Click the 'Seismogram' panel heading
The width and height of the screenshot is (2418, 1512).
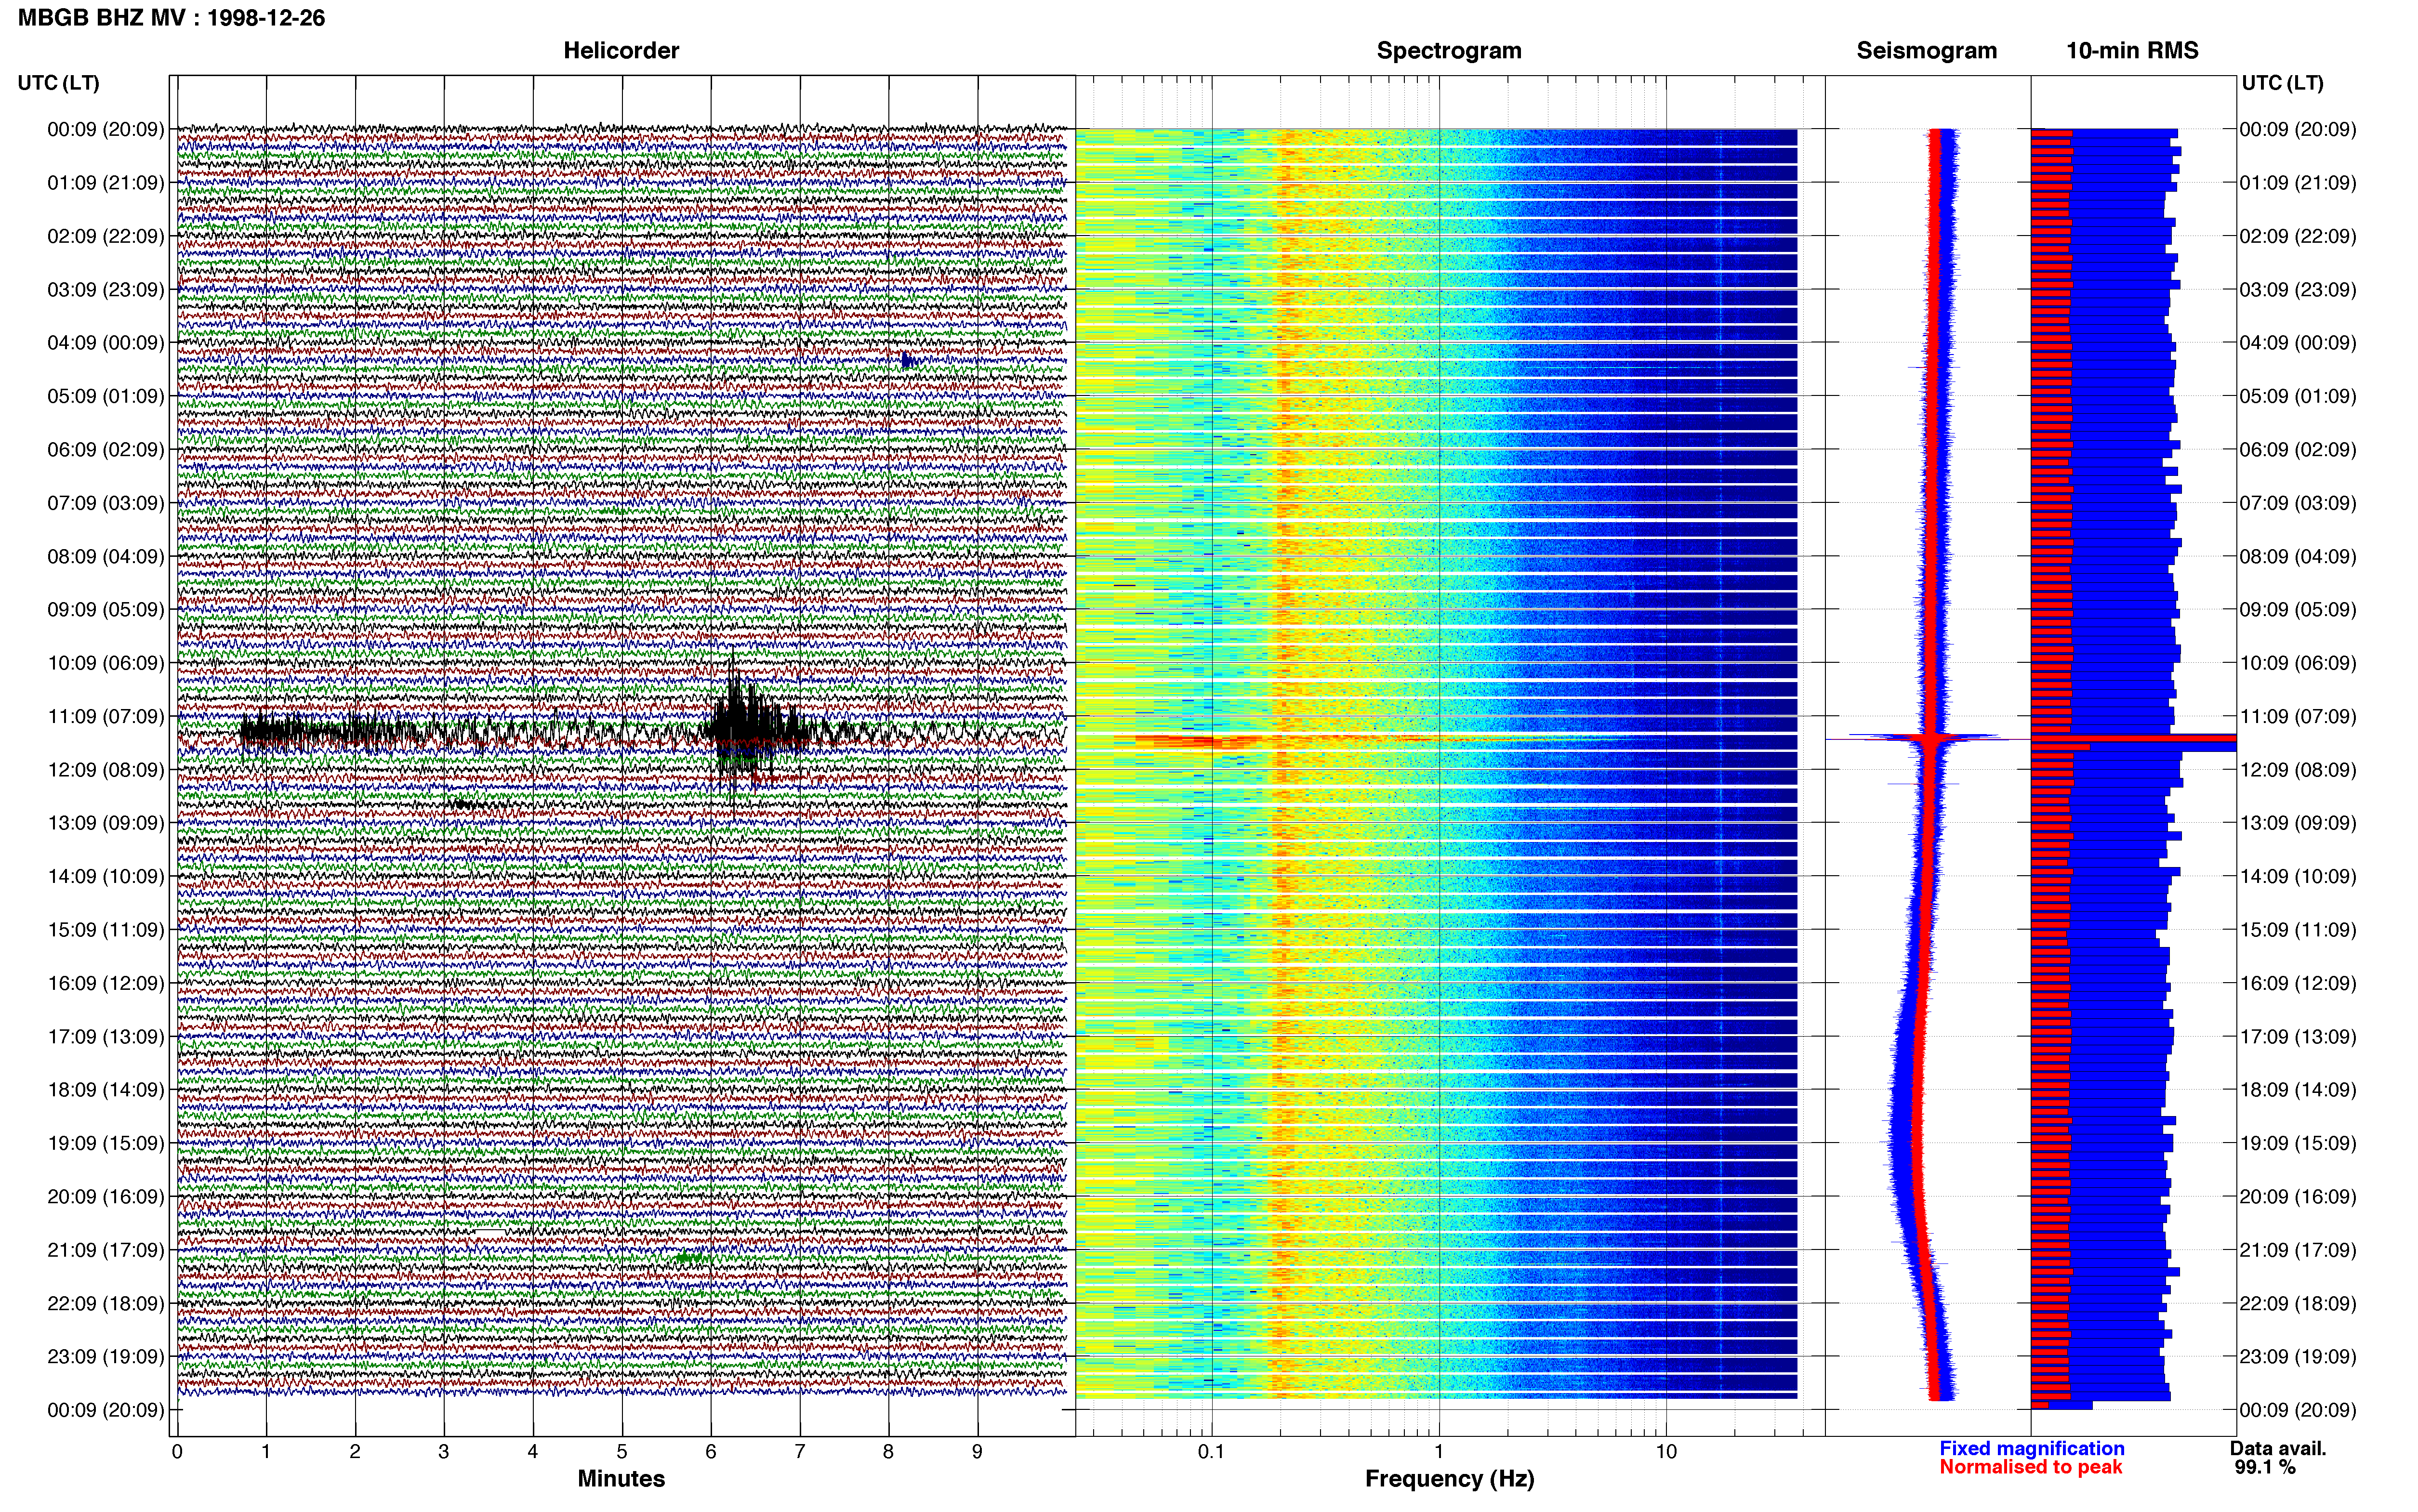point(1926,51)
